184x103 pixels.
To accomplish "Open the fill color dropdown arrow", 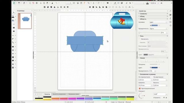I will pyautogui.click(x=159, y=25).
